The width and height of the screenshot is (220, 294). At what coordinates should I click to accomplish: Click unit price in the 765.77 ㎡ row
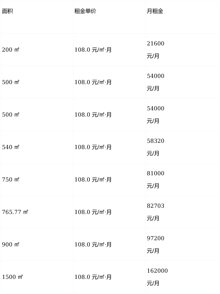pyautogui.click(x=93, y=212)
